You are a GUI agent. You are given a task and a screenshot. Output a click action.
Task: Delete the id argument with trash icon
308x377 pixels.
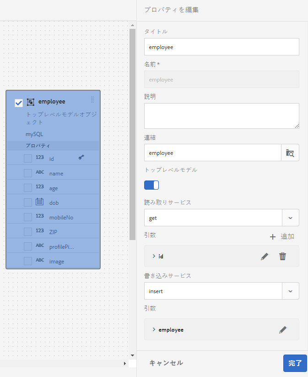[x=282, y=257]
